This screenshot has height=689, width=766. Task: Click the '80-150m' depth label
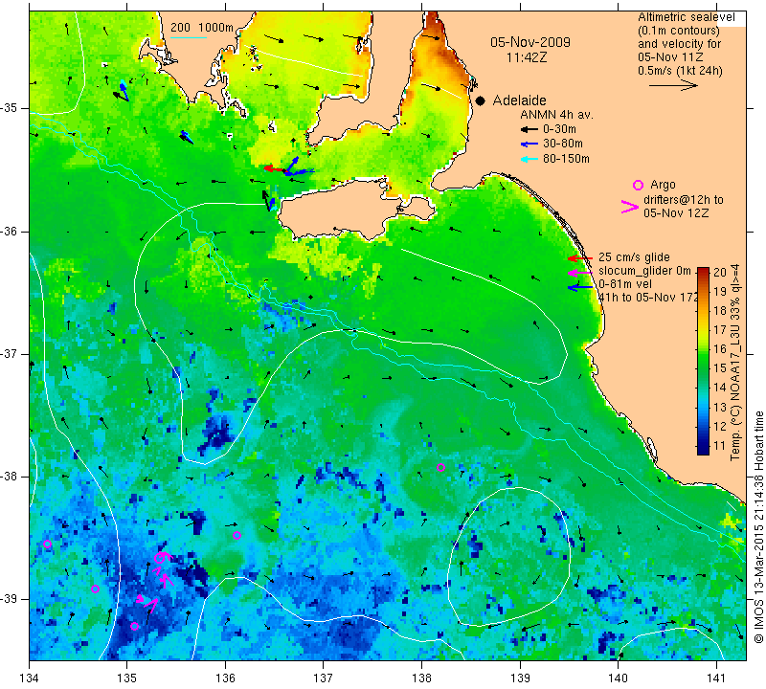pos(566,159)
